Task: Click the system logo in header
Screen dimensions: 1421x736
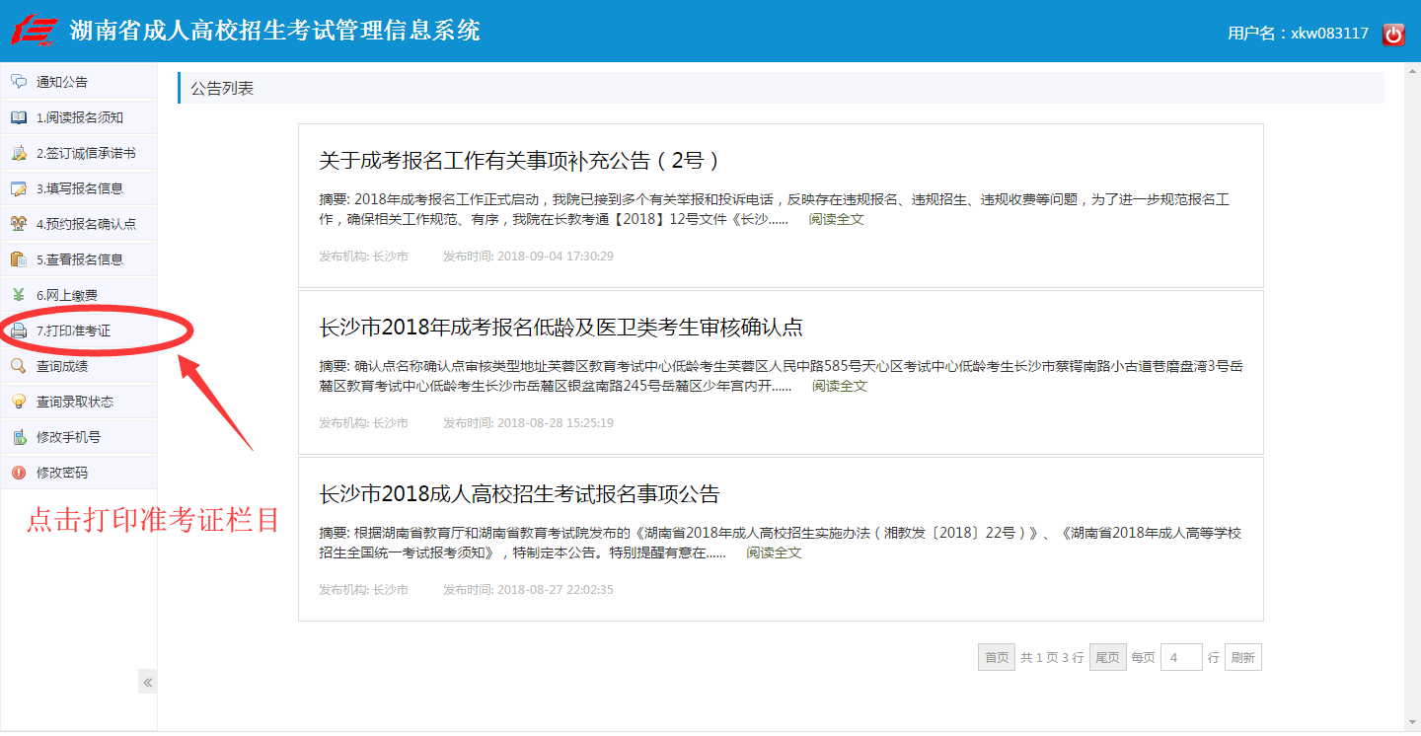Action: pyautogui.click(x=36, y=31)
